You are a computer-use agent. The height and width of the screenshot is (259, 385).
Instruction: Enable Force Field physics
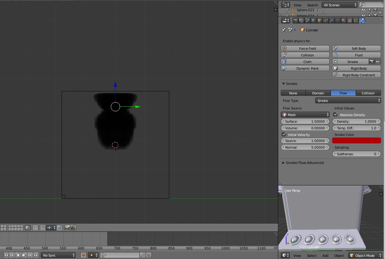click(x=305, y=48)
